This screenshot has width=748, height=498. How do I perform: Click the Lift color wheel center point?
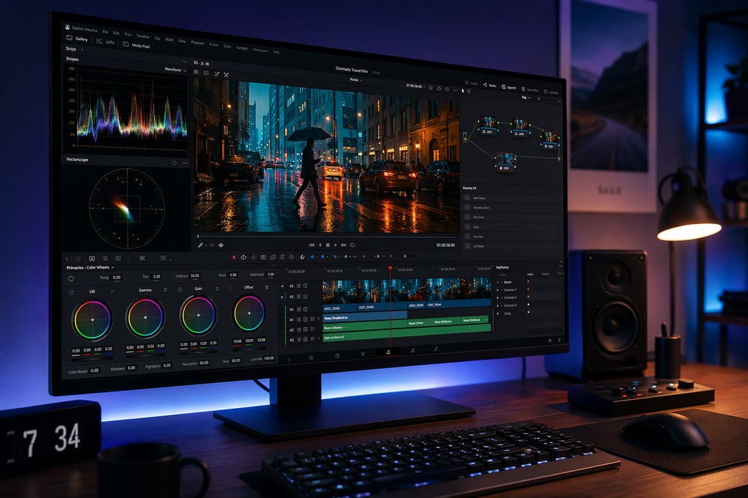(93, 320)
